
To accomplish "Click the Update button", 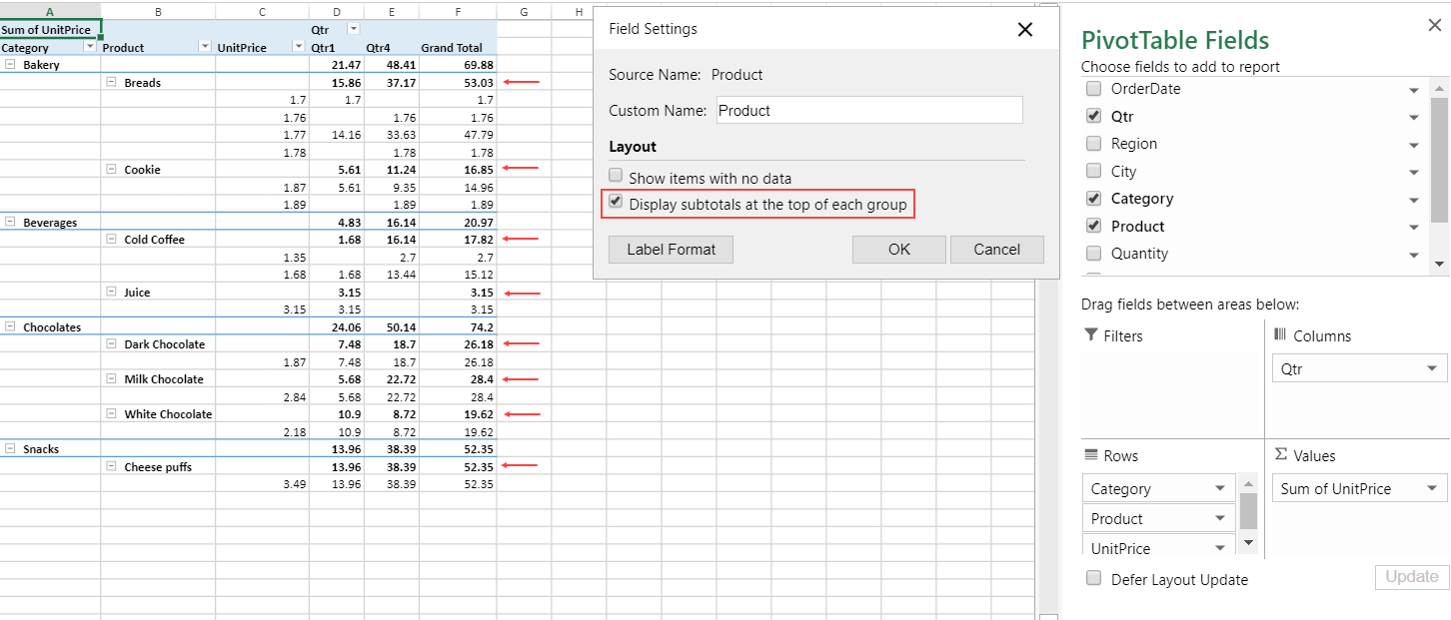I will pos(1412,577).
